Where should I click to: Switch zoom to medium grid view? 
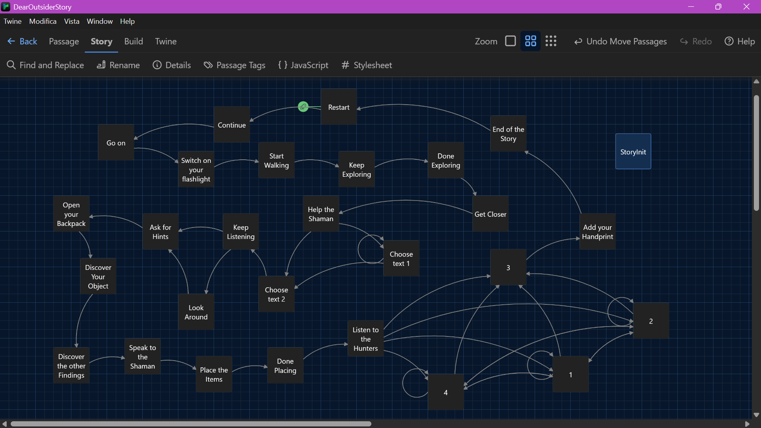(x=530, y=41)
